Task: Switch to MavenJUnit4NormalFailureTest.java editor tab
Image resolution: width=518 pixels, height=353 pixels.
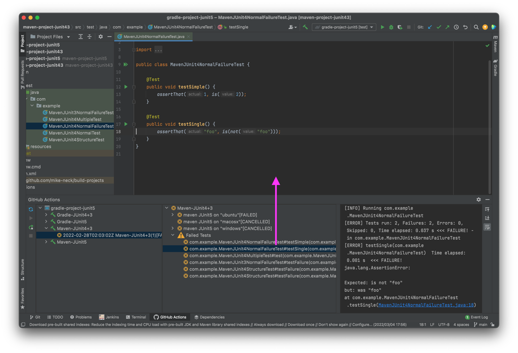Action: (x=154, y=36)
